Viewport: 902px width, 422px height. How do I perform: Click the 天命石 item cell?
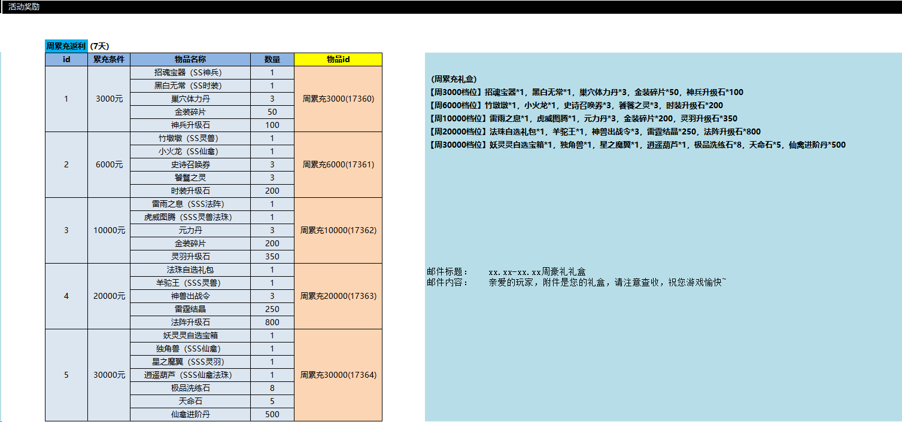pos(190,401)
